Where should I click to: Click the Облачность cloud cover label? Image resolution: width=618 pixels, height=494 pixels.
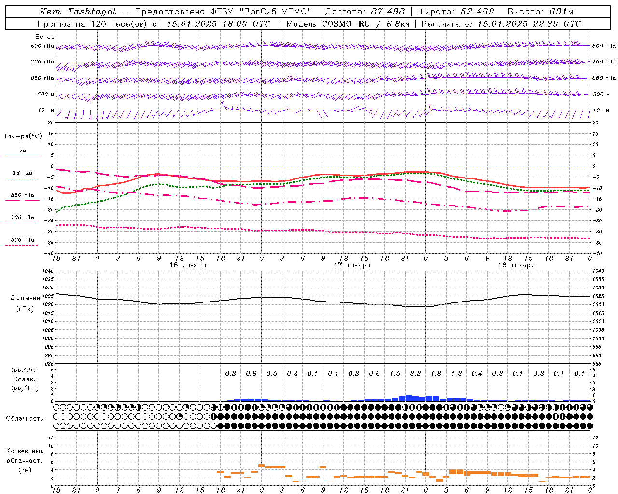coord(25,419)
